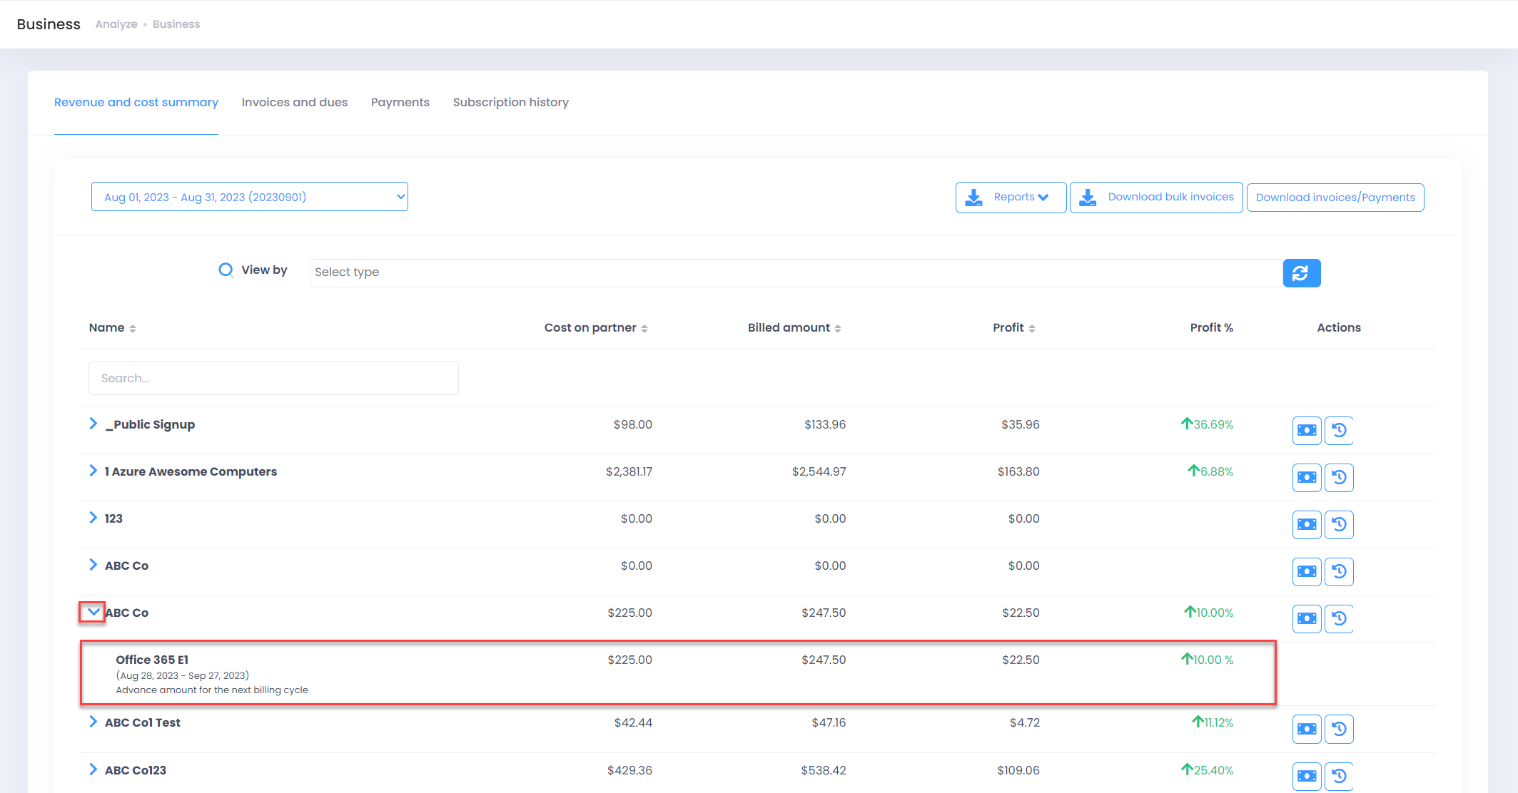Viewport: 1518px width, 793px height.
Task: Click the blue refresh button beside Select type
Action: click(x=1302, y=273)
